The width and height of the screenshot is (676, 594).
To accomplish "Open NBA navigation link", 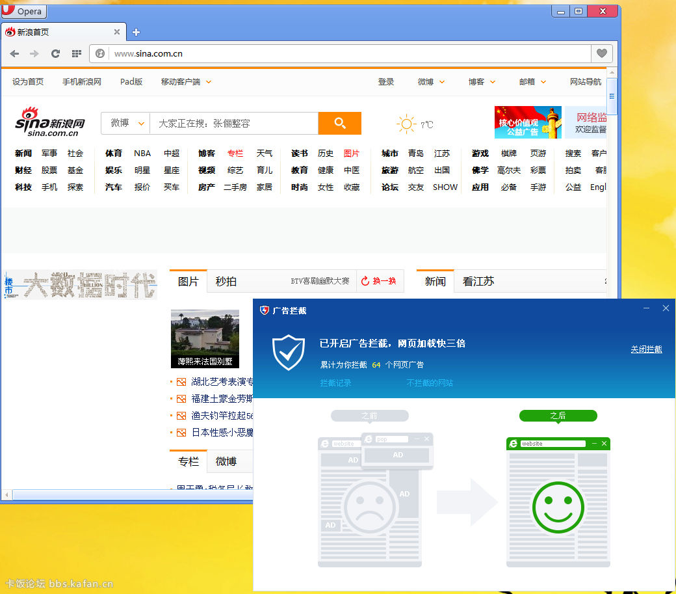I will (142, 154).
